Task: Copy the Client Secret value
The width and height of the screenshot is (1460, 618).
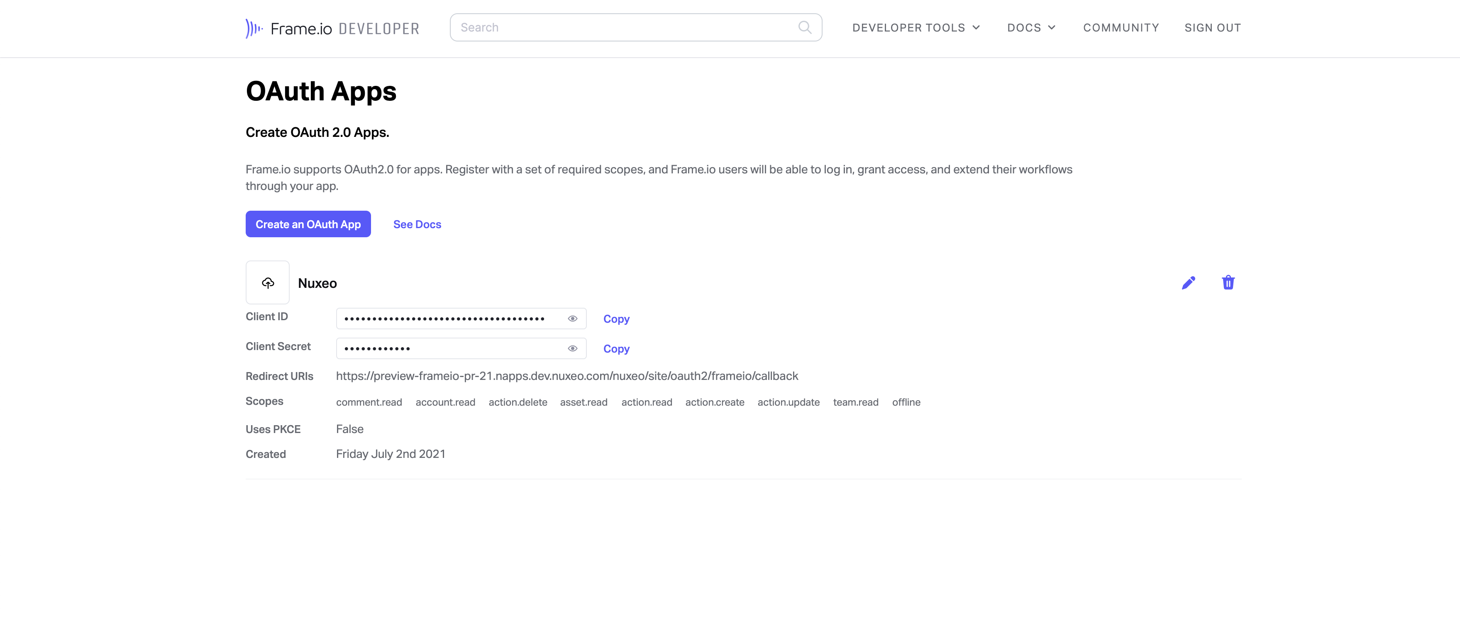Action: 616,349
